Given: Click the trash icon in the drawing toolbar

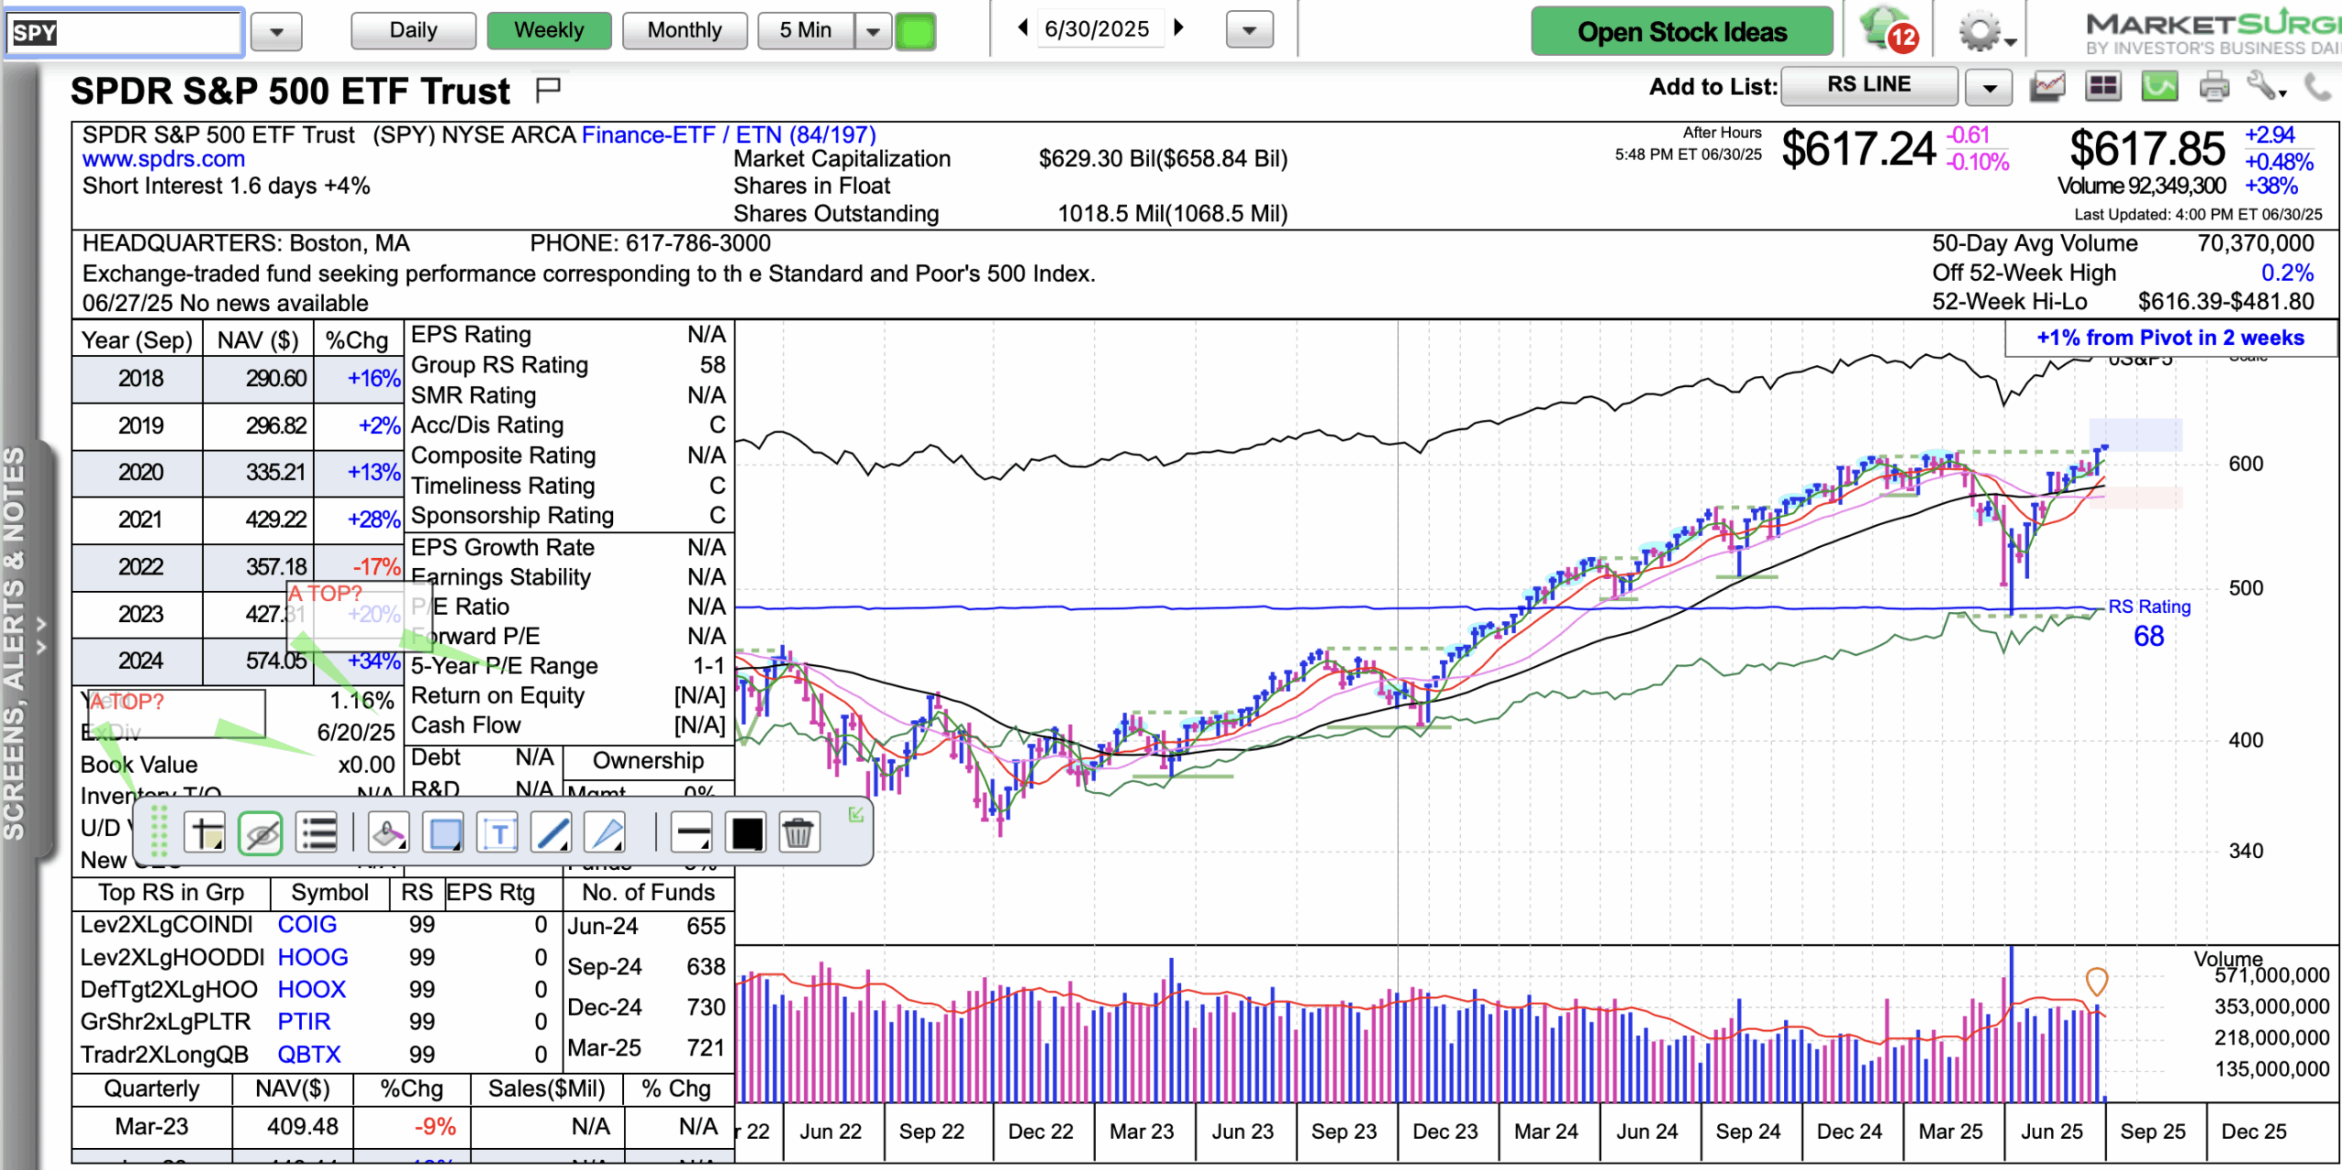Looking at the screenshot, I should [798, 833].
